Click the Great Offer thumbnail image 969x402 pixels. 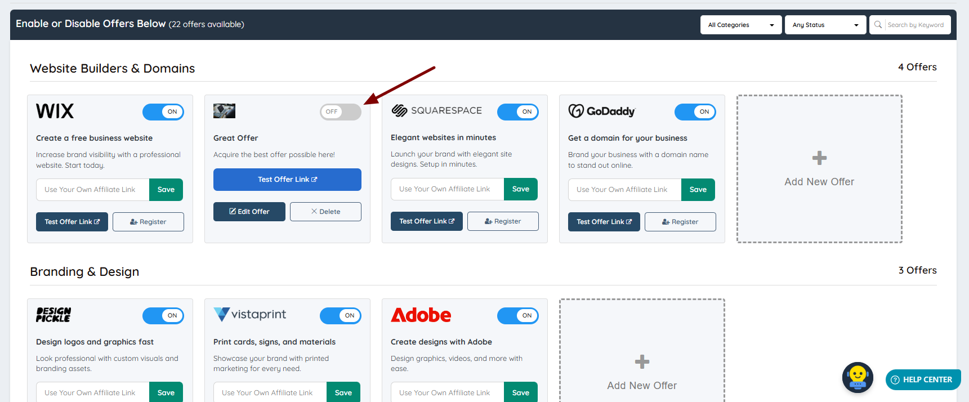[224, 111]
